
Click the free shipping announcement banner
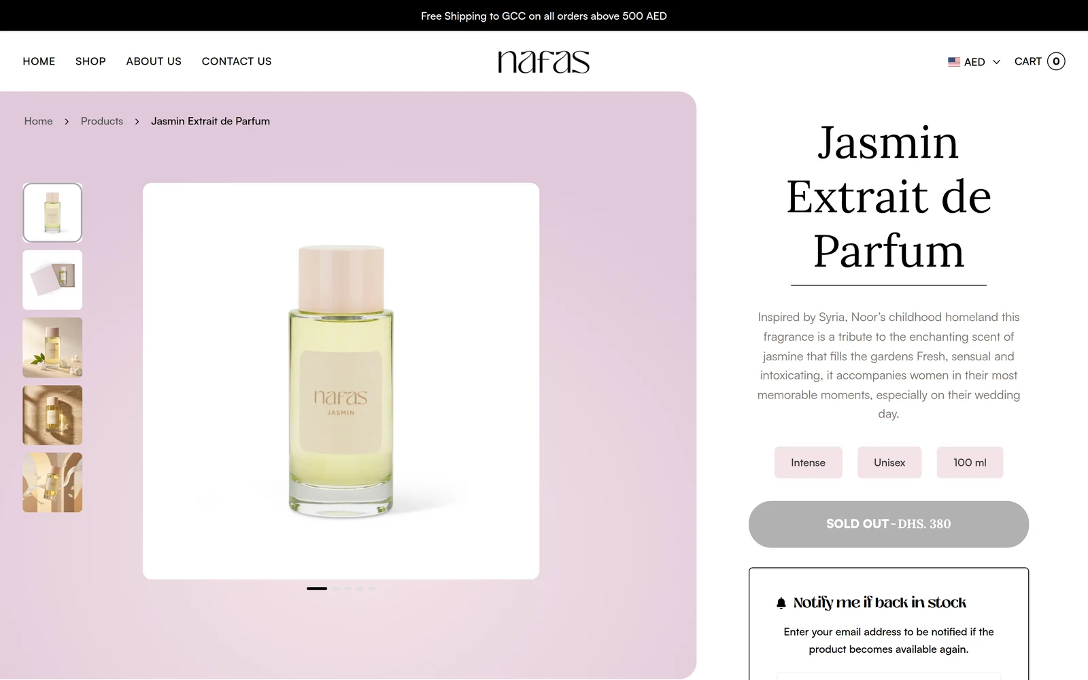[x=544, y=16]
